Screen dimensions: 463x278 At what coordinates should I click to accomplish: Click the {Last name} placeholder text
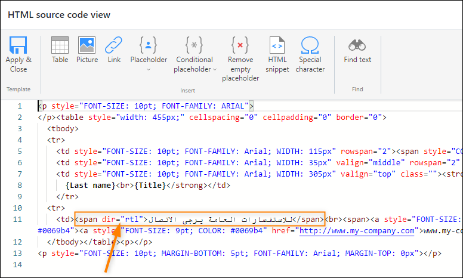(x=90, y=186)
